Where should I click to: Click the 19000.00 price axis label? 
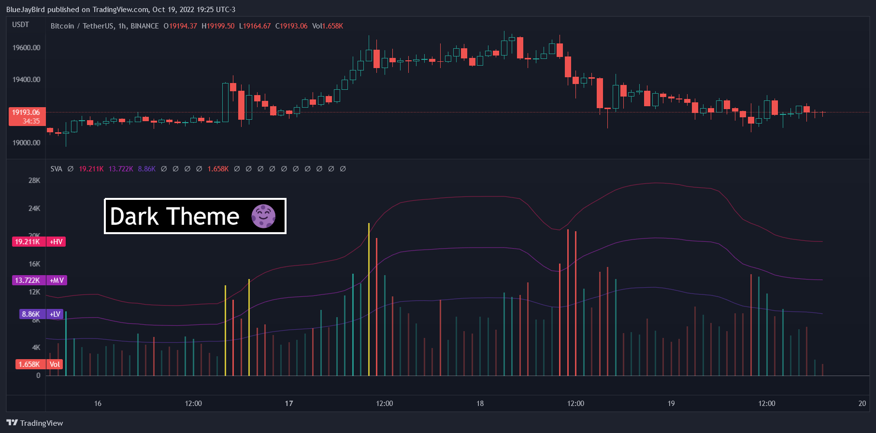[27, 143]
